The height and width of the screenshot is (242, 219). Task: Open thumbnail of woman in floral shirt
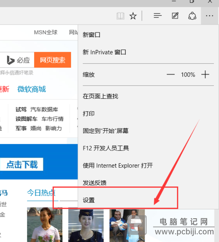click(45, 224)
